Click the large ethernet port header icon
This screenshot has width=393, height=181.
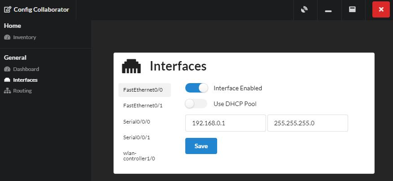pos(131,66)
